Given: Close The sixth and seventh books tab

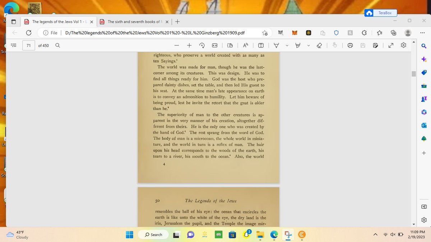Looking at the screenshot, I should pos(167,22).
